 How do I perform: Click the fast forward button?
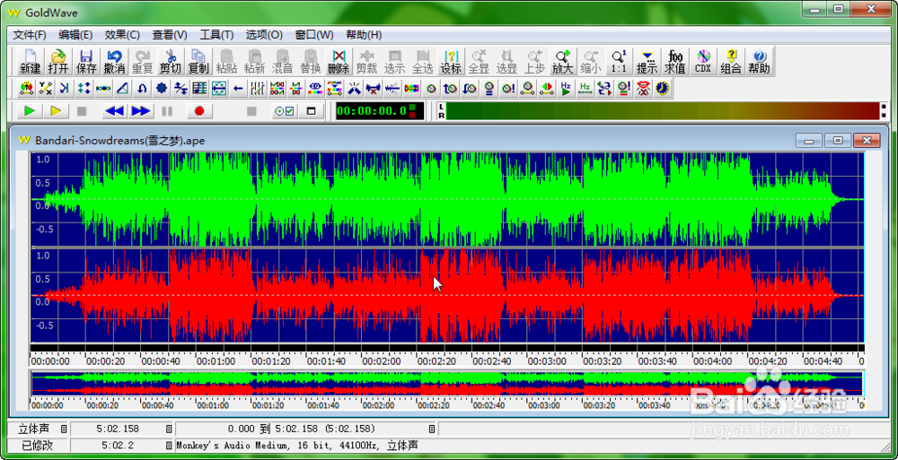click(140, 111)
